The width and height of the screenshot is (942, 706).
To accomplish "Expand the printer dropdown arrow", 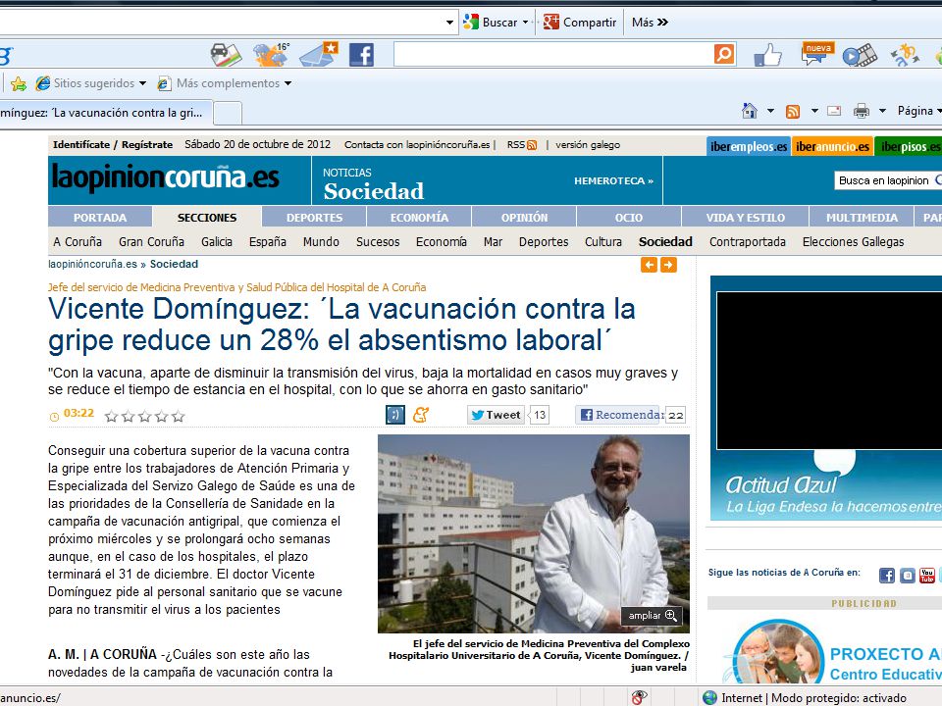I will (882, 111).
